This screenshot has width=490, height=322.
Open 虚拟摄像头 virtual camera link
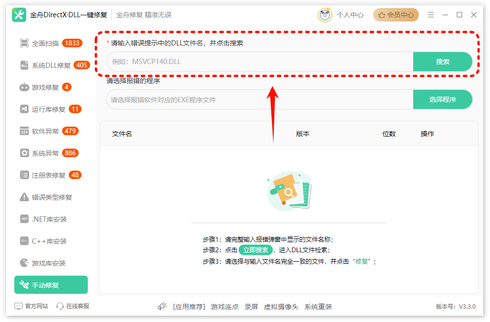281,307
